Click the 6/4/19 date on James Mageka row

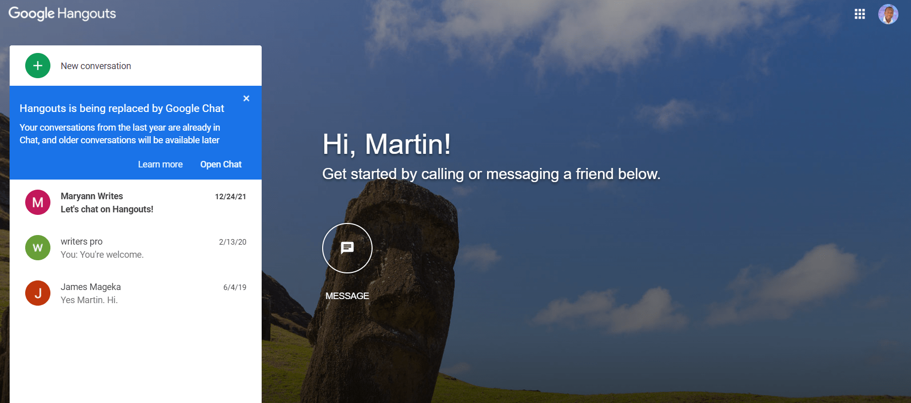point(234,287)
